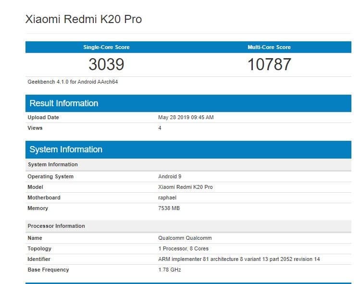Screen dimensions: 361x284
Task: Click the Result Information section header
Action: pyautogui.click(x=188, y=103)
